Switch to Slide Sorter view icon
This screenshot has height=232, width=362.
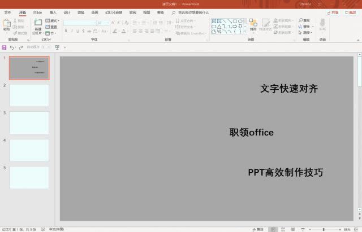click(x=283, y=229)
